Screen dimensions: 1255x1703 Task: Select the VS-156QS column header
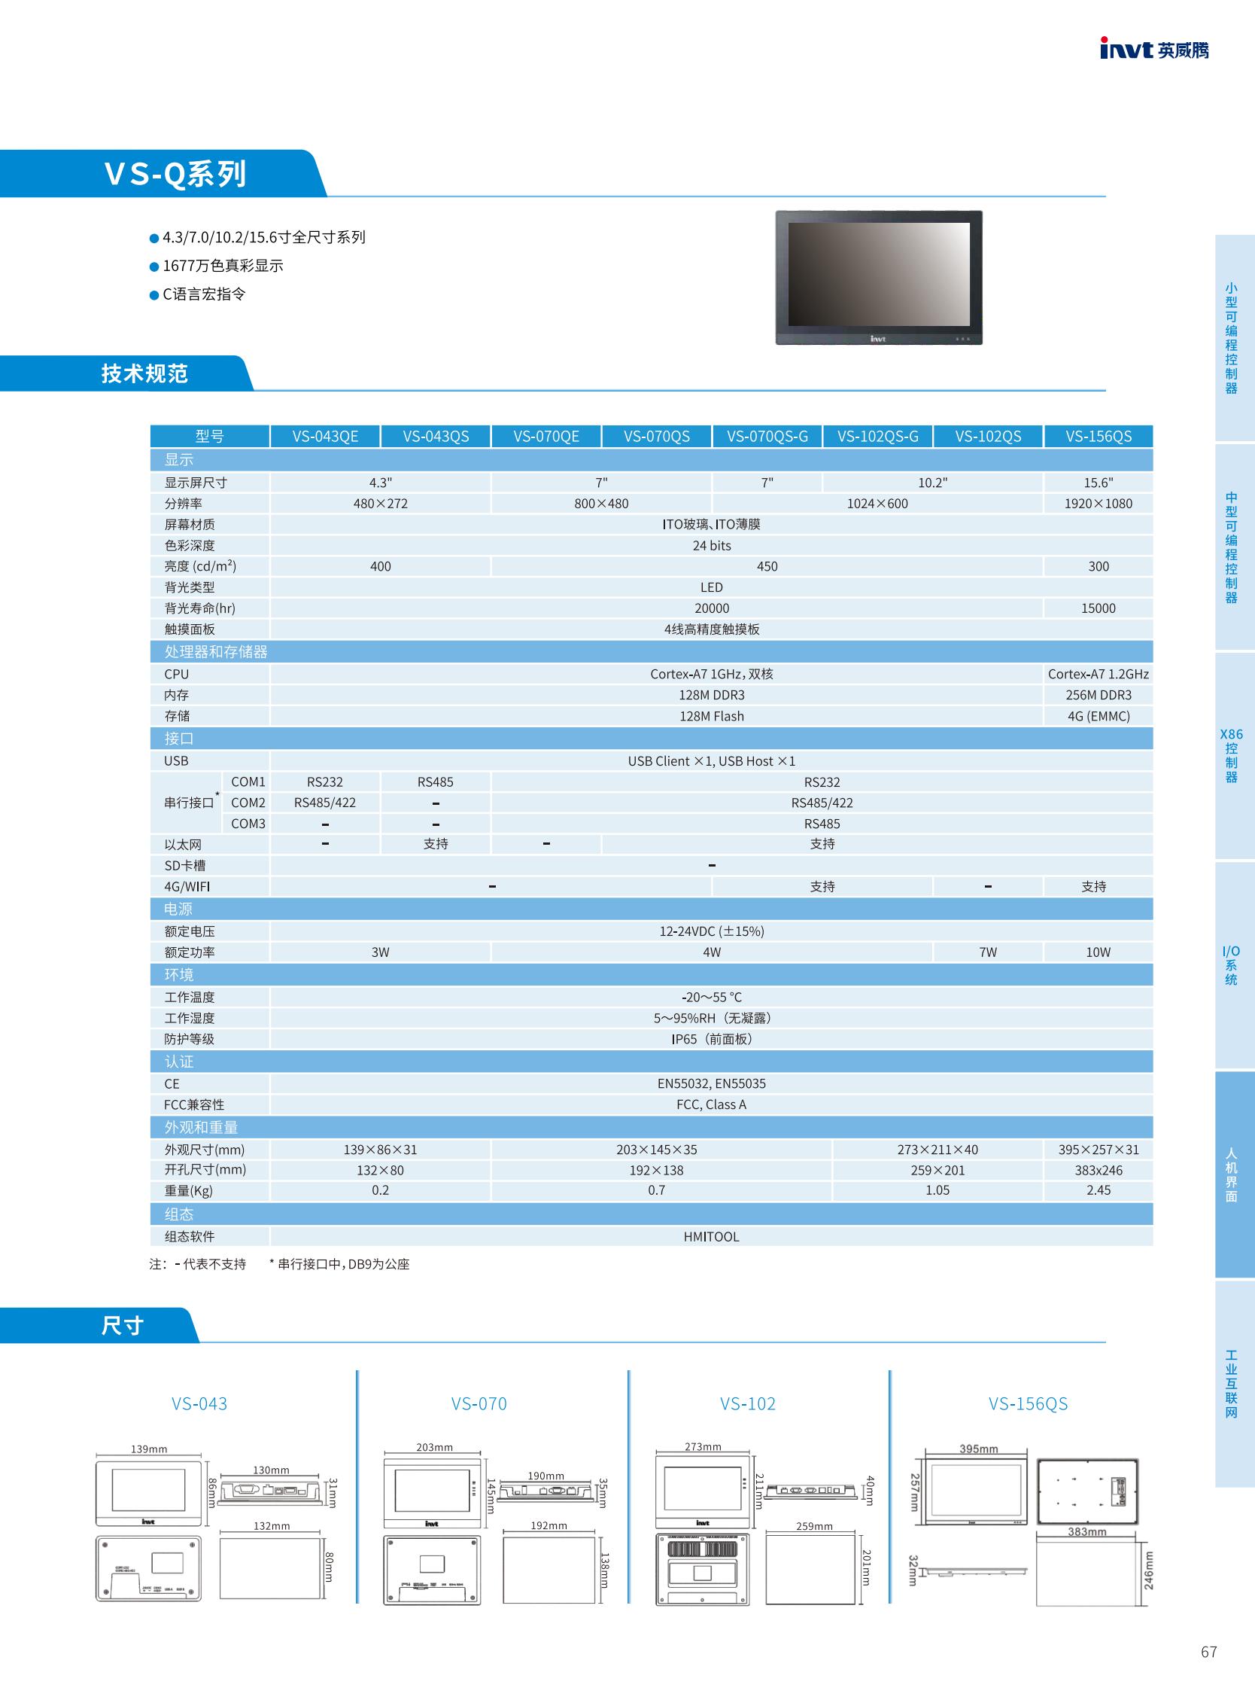1099,437
